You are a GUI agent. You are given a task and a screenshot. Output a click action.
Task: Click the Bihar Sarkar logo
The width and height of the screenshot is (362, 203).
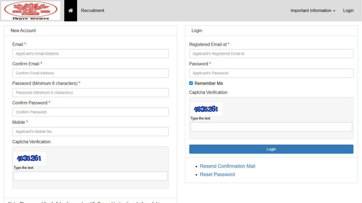(x=31, y=11)
